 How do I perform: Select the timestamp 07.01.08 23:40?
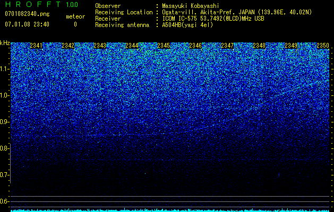[x=27, y=24]
